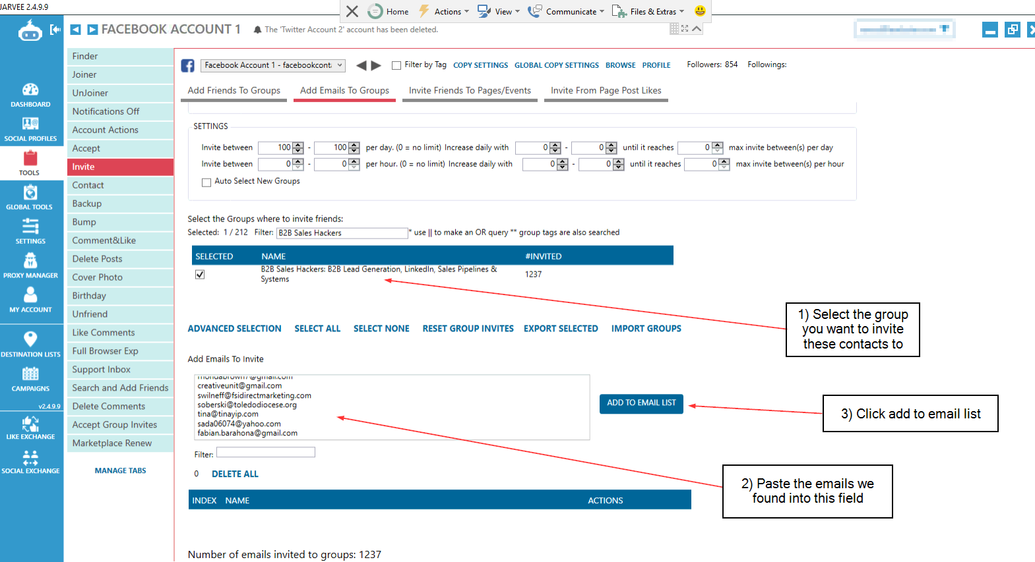Select Joiner in tools list
This screenshot has width=1035, height=562.
coord(120,74)
